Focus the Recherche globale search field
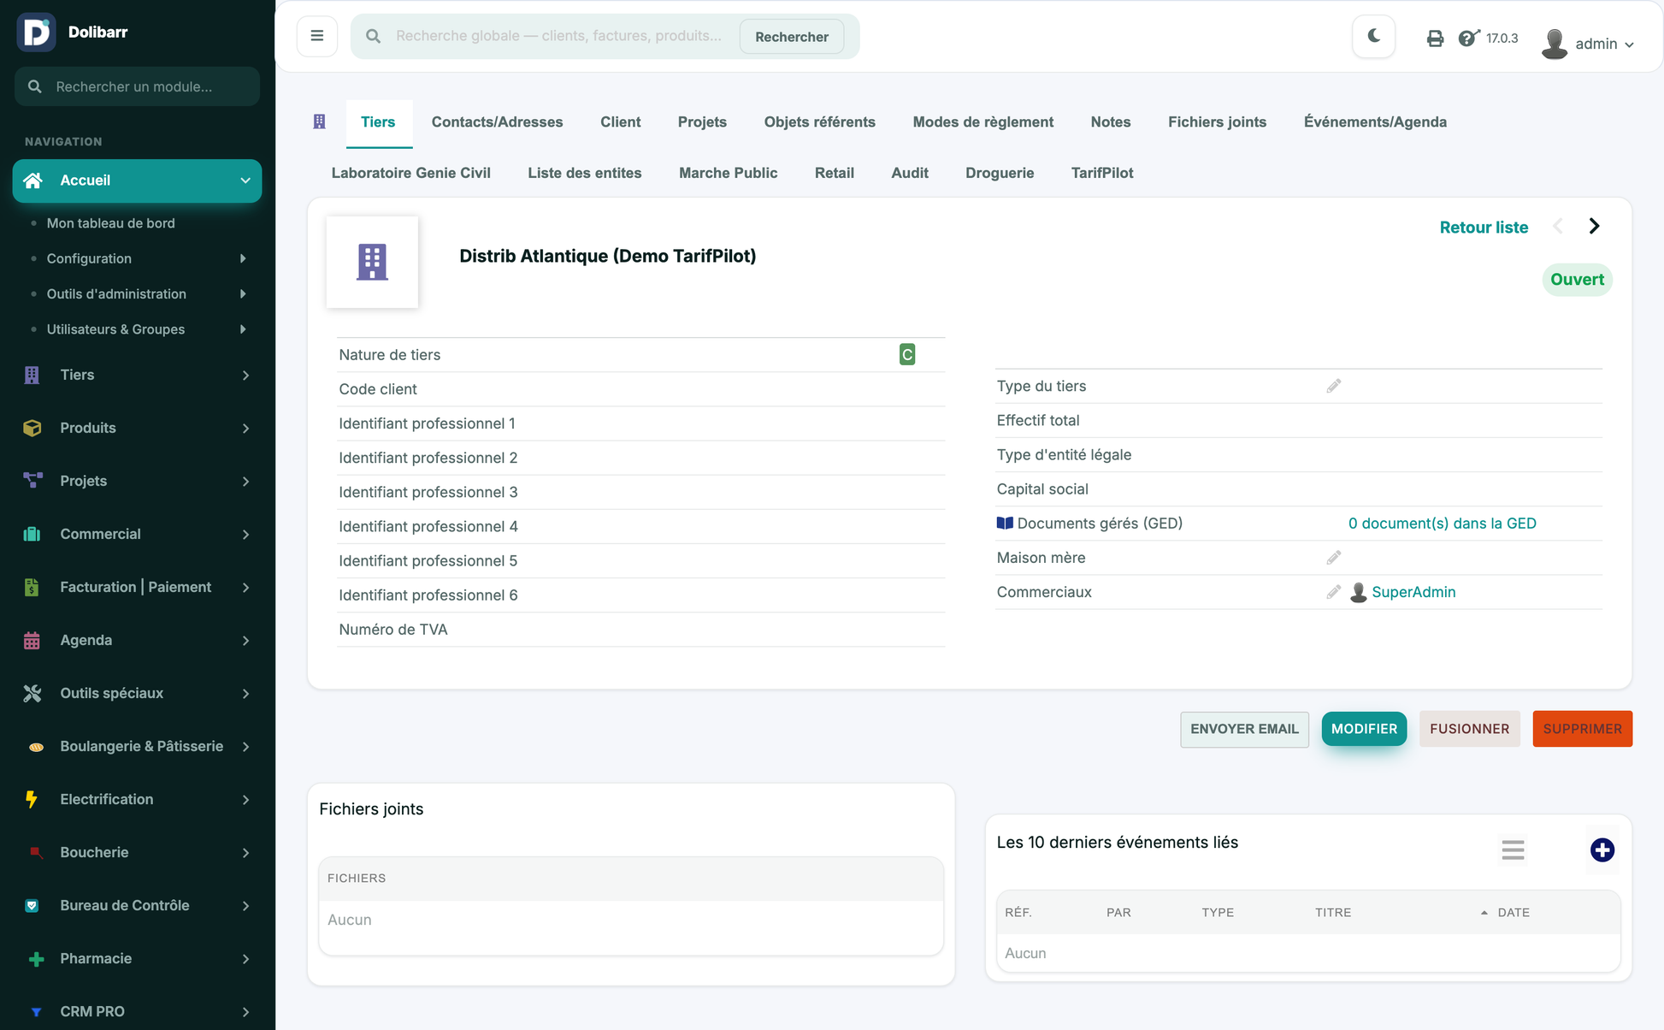This screenshot has width=1664, height=1030. [x=560, y=36]
